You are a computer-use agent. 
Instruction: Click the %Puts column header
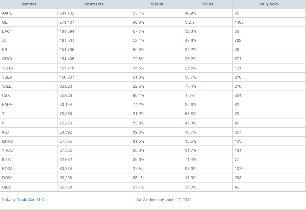click(x=207, y=4)
